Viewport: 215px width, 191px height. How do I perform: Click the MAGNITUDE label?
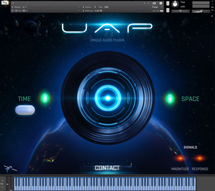click(x=180, y=169)
